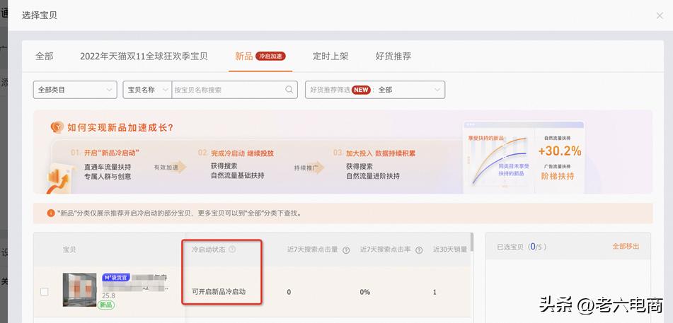The image size is (673, 323).
Task: Expand the 全部类目 category dropdown
Action: 75,90
